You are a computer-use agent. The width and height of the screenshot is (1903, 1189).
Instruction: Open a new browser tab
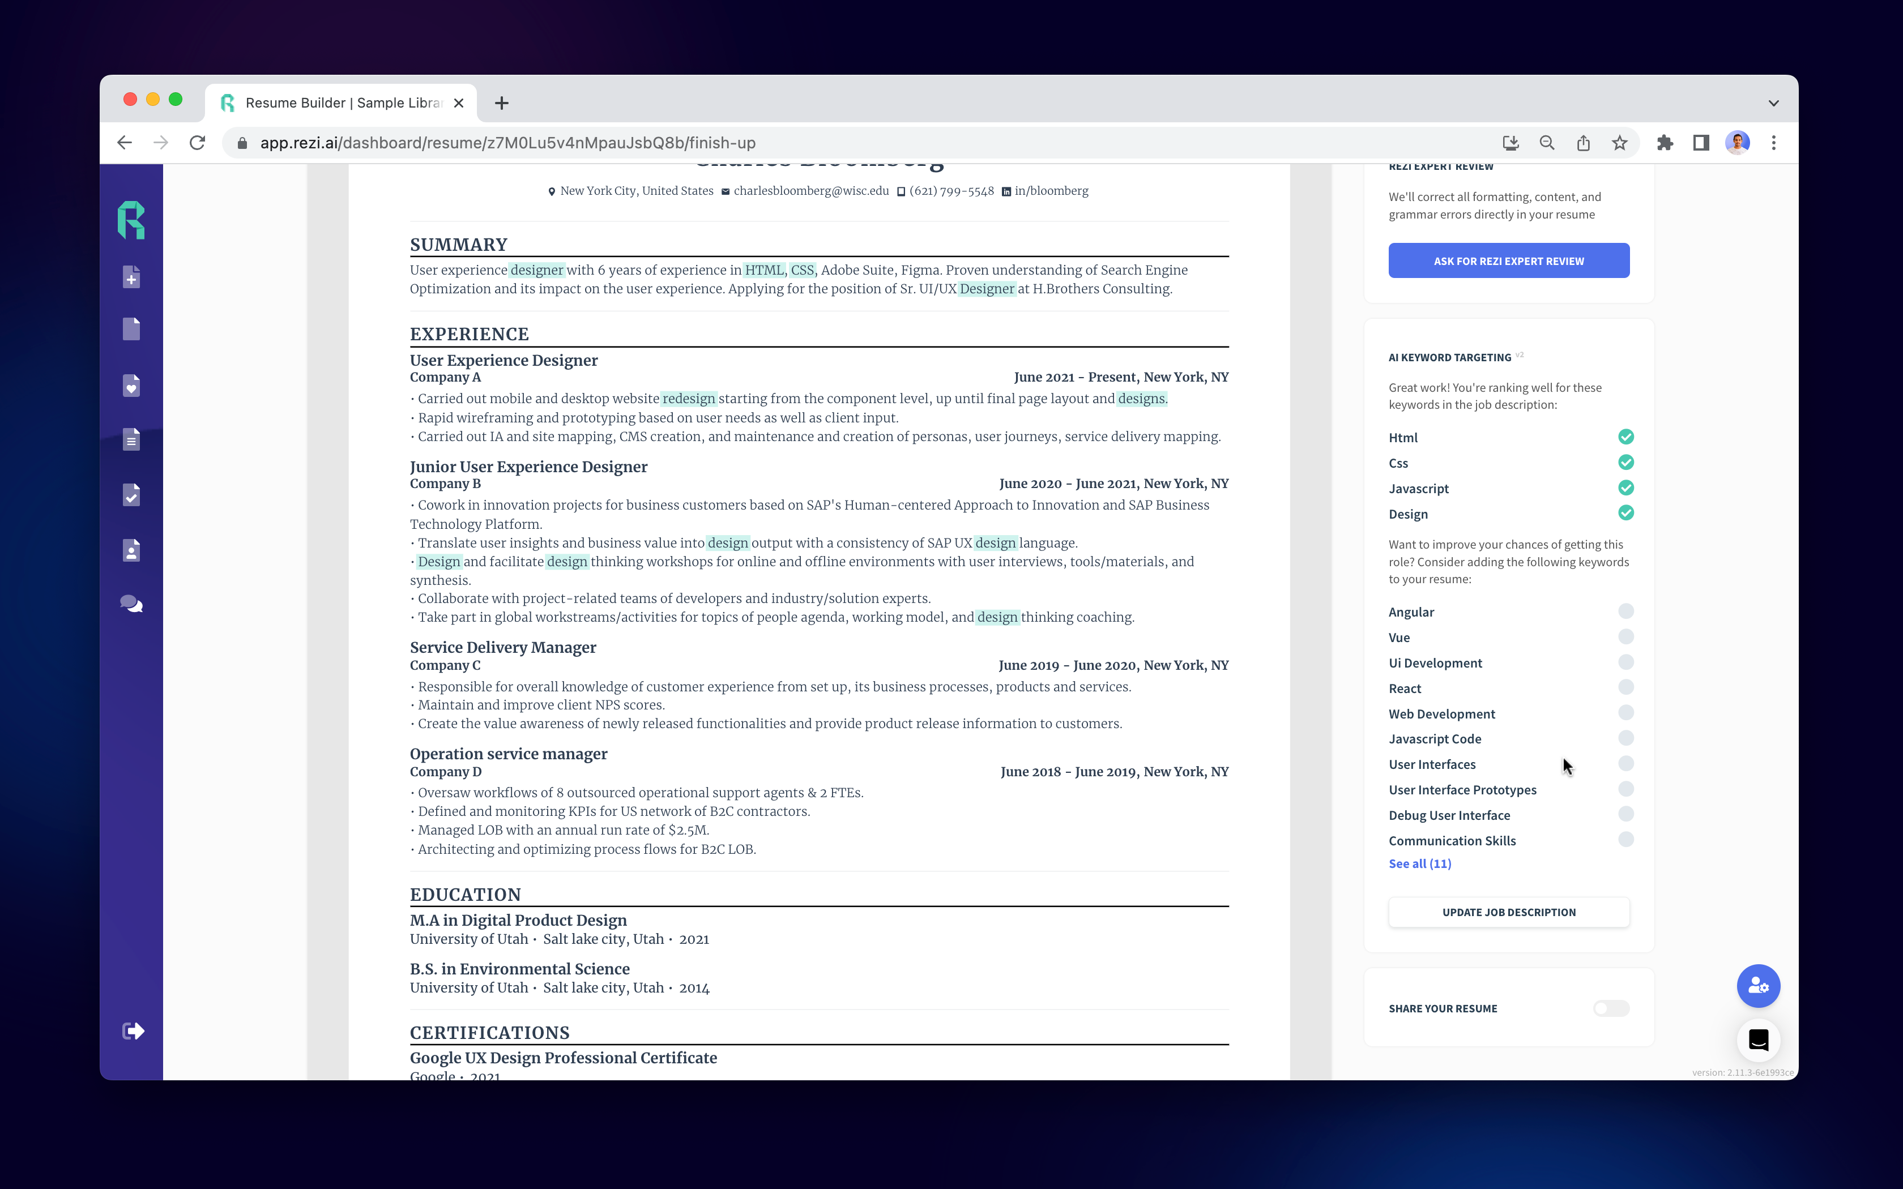click(502, 103)
